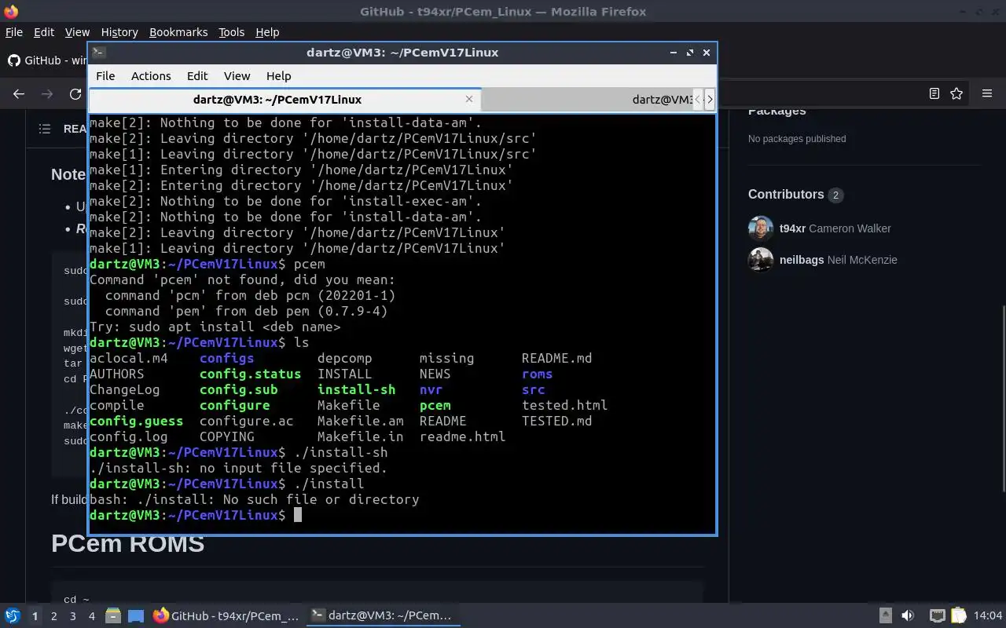Open the terminal File menu
The image size is (1006, 628).
click(x=105, y=76)
